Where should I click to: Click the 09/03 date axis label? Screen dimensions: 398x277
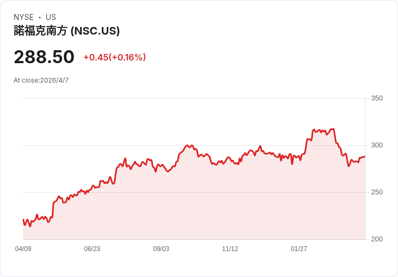pyautogui.click(x=161, y=249)
